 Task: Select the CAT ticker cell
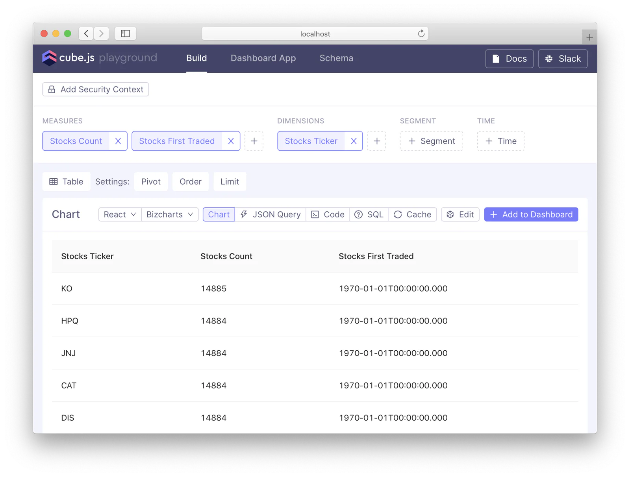click(69, 385)
